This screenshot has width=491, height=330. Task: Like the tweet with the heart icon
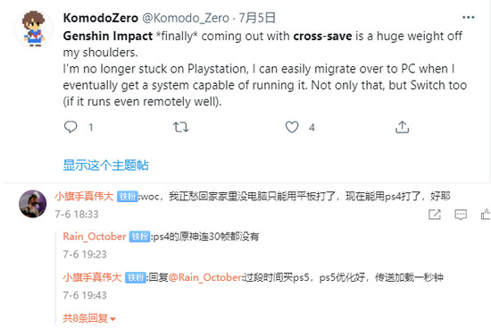(292, 127)
